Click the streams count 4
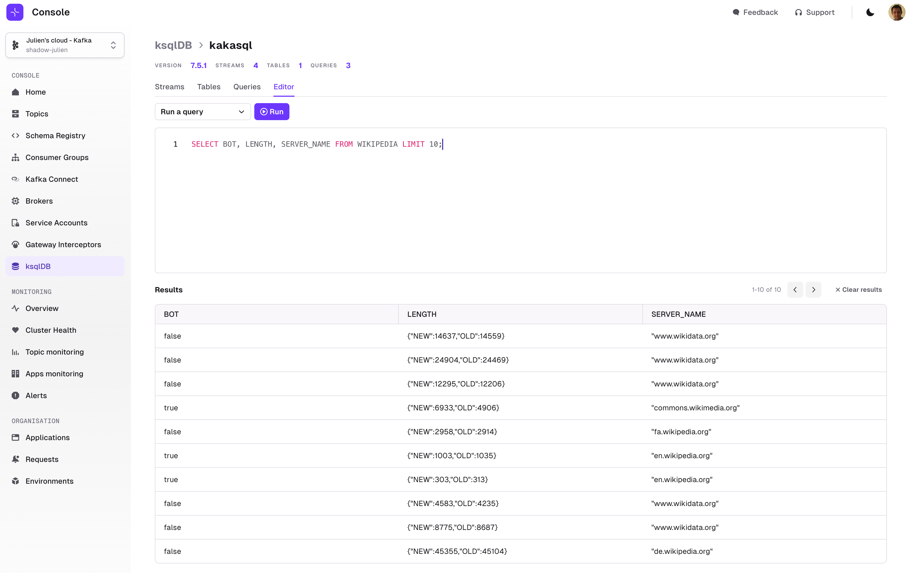The height and width of the screenshot is (573, 914). (x=256, y=66)
